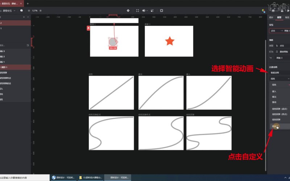Add a new page with plus icon

pos(24,17)
